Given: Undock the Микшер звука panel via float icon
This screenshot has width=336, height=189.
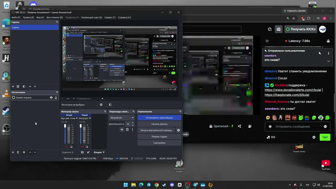Looking at the screenshot, I should 105,112.
